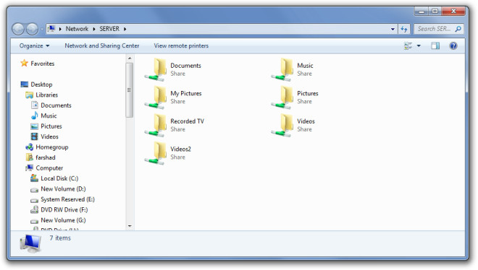Click the Videos2 folder name text
Image resolution: width=478 pixels, height=270 pixels.
pos(180,149)
